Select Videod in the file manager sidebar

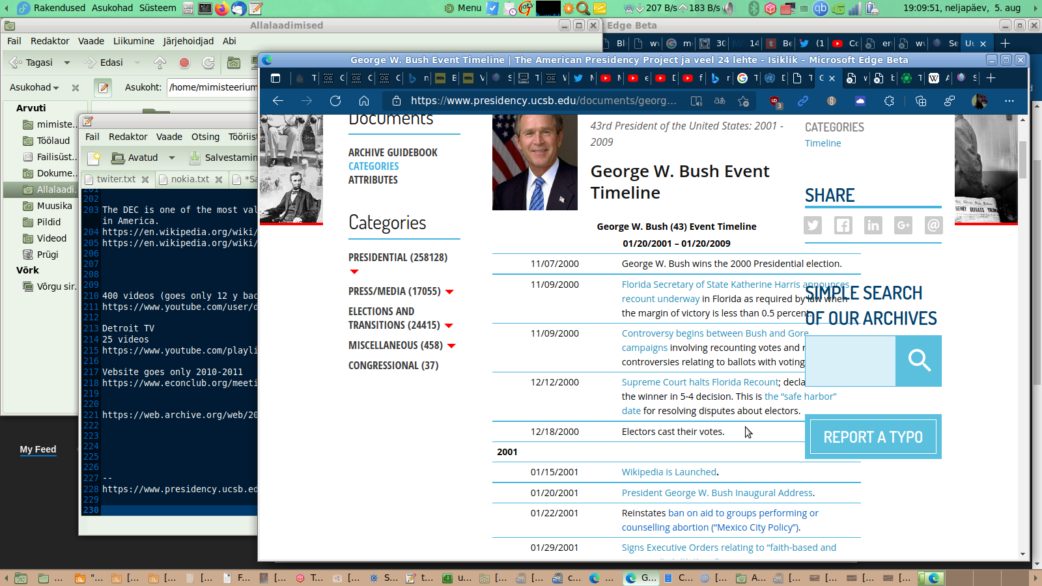[51, 238]
